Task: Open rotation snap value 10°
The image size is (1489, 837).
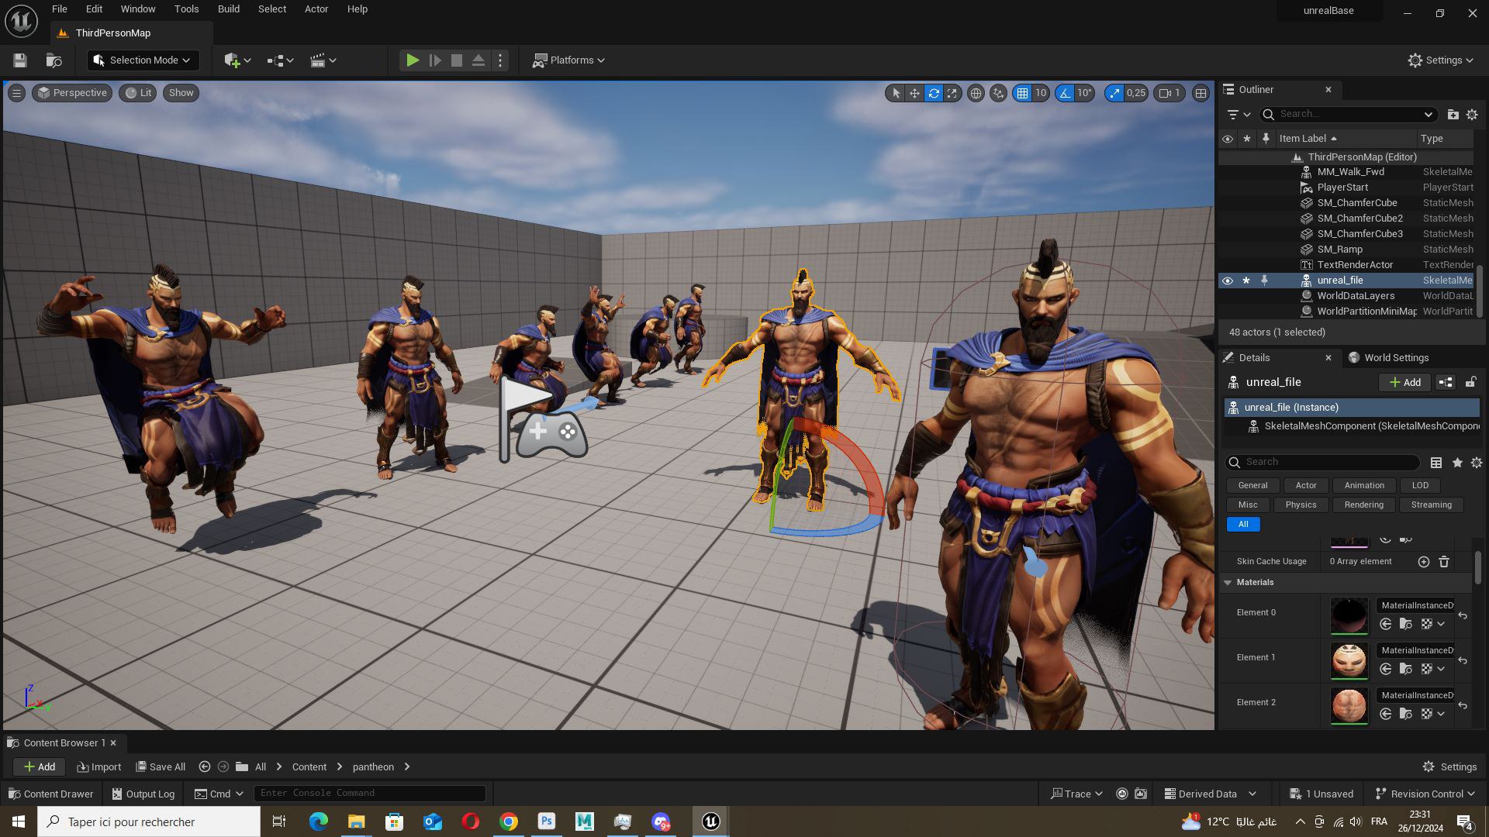Action: [x=1084, y=93]
